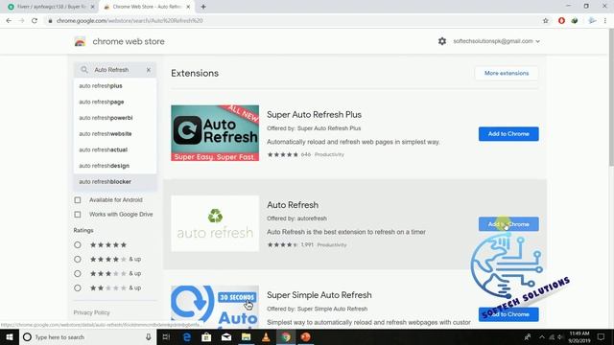Click the Super Auto Refresh Plus thumbnail
This screenshot has width=614, height=345.
point(215,133)
